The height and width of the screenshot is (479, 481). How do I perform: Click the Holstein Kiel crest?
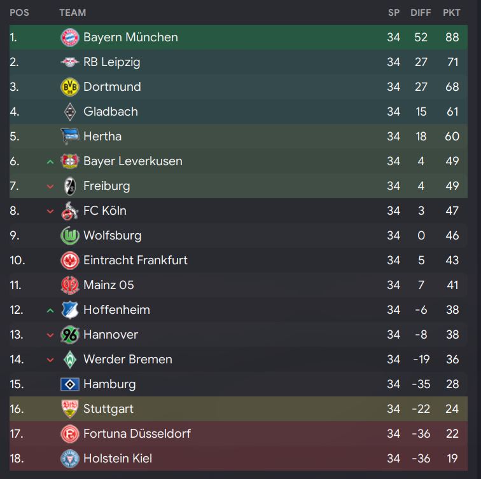[x=70, y=459]
